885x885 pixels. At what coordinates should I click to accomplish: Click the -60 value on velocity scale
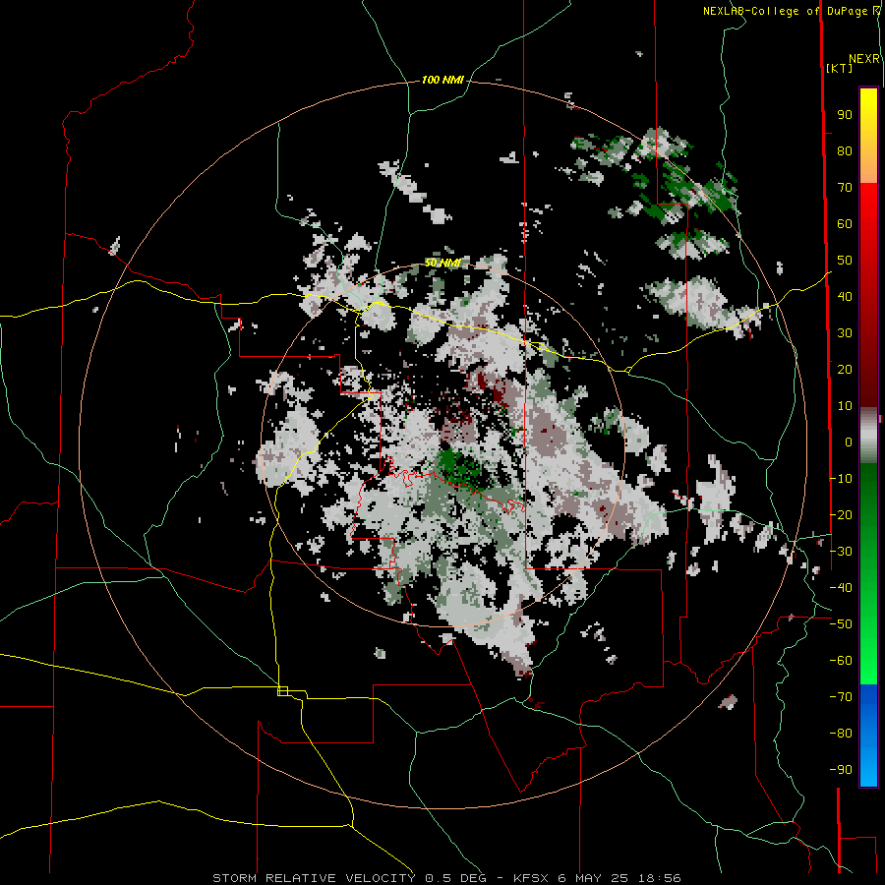pos(841,661)
